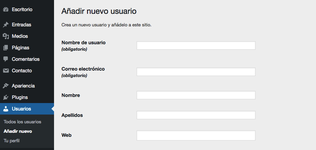The image size is (316, 150).
Task: Click the Usuarios person icon
Action: 5,109
